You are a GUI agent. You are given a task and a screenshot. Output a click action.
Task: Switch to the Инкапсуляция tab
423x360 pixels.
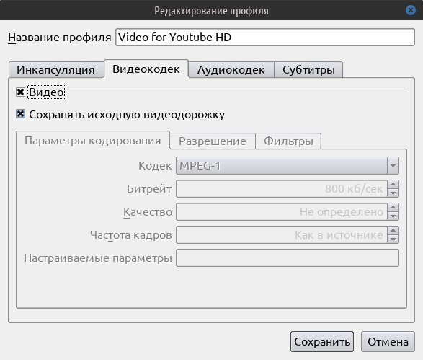[55, 70]
